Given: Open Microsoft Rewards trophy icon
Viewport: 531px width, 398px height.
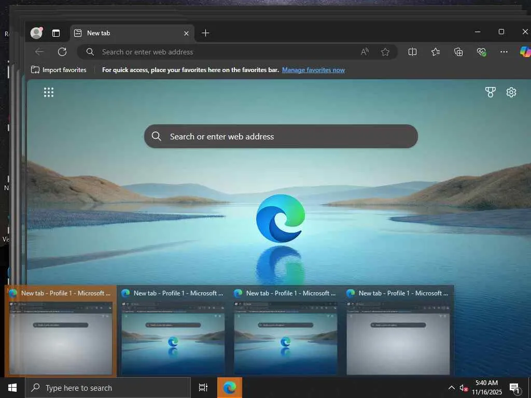Looking at the screenshot, I should click(x=491, y=92).
